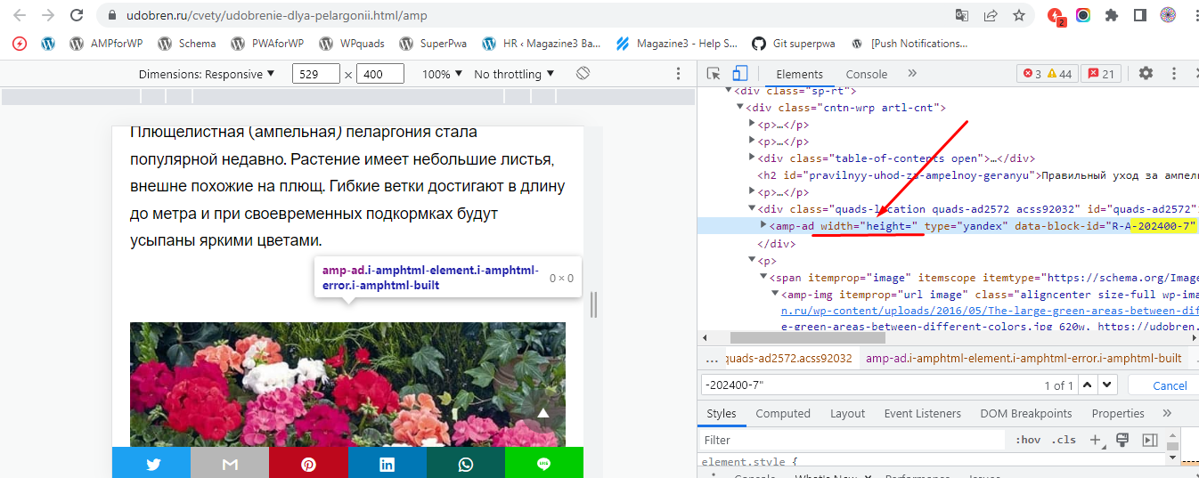Open DevTools settings gear
This screenshot has height=478, width=1199.
coord(1146,74)
